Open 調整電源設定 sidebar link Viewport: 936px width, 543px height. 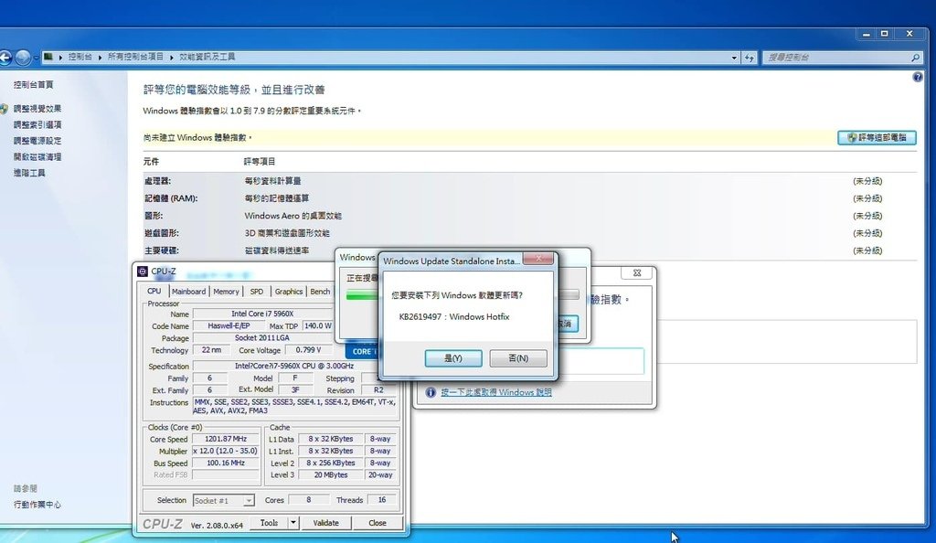click(37, 141)
